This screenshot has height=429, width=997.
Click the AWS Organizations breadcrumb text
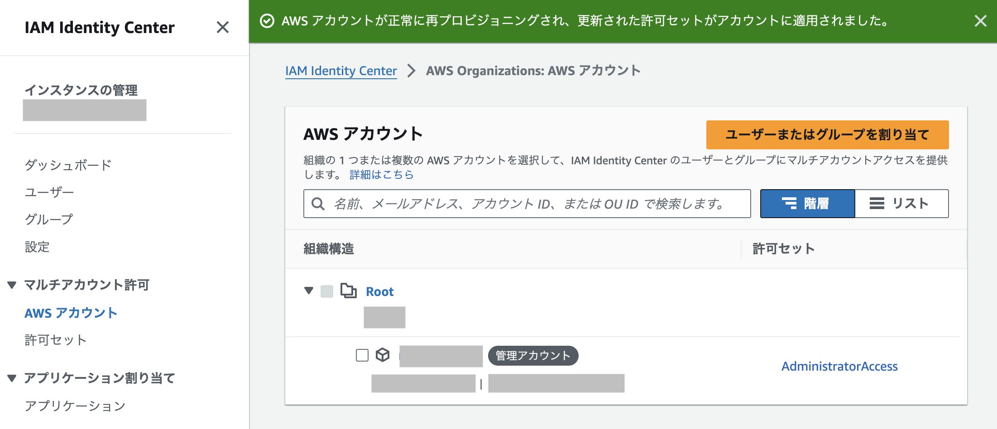(533, 71)
